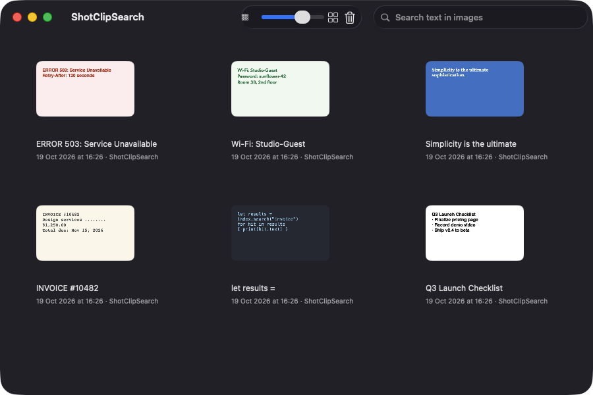Click the date line under Wi-Fi: Studio-Guest

pos(293,157)
